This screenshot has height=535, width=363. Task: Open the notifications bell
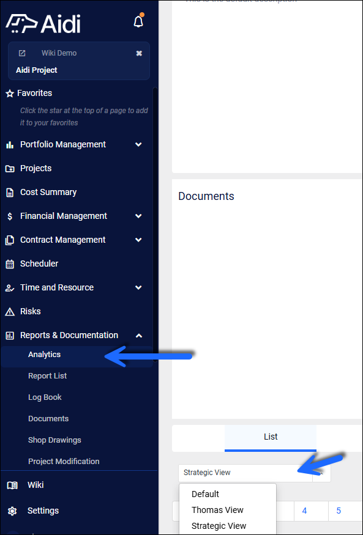point(138,21)
